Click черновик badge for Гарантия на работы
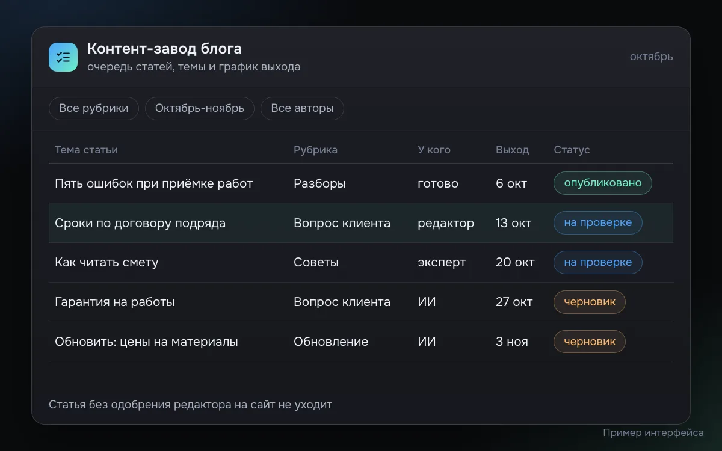The image size is (722, 451). point(590,302)
